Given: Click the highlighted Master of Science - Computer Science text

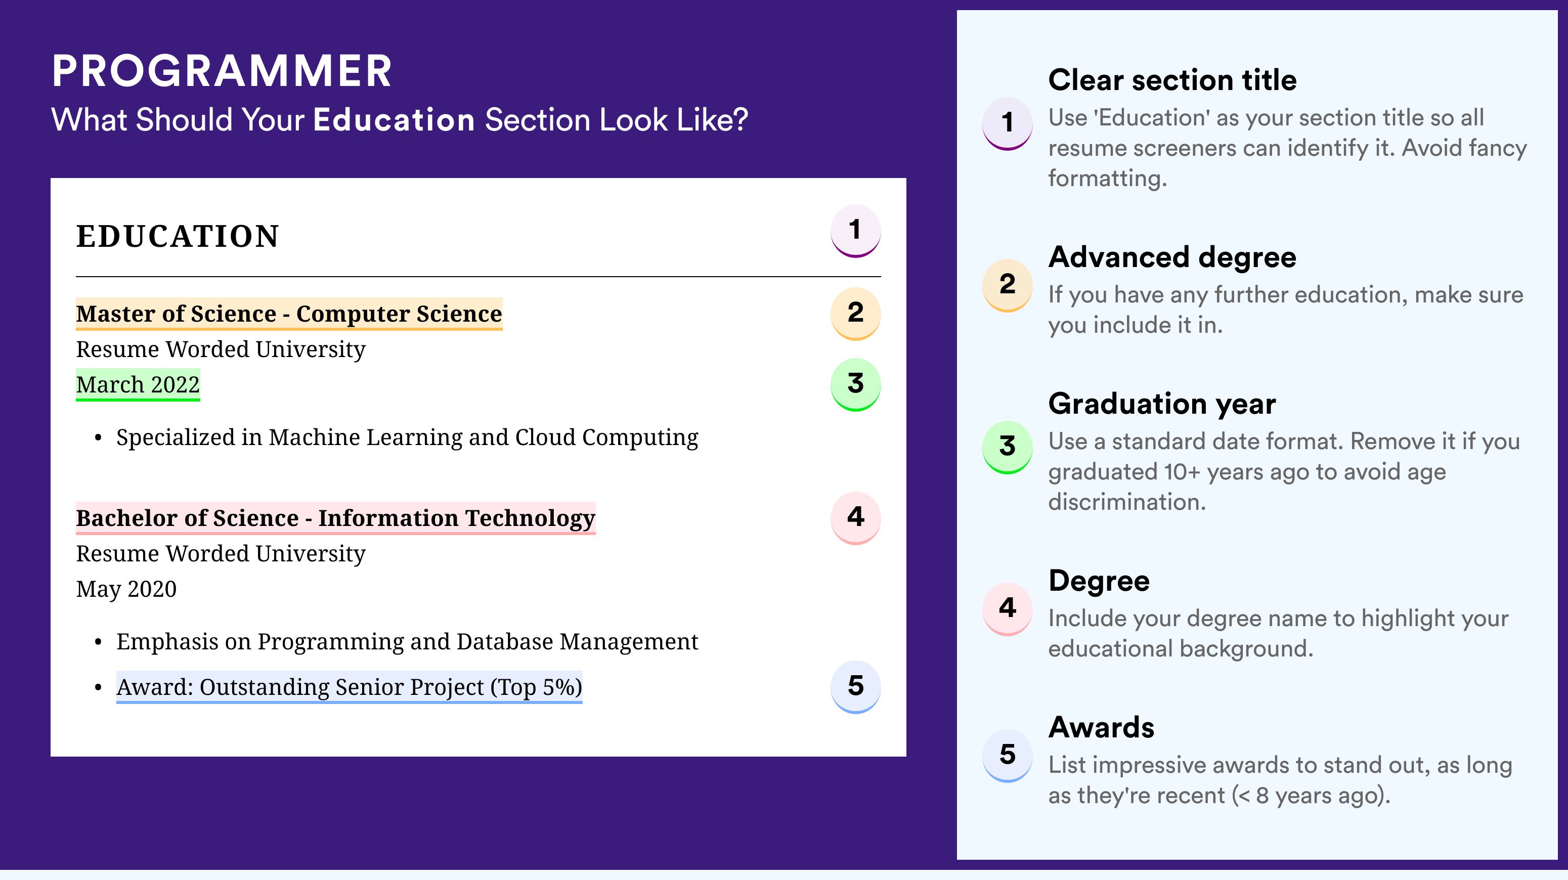Looking at the screenshot, I should [x=289, y=314].
